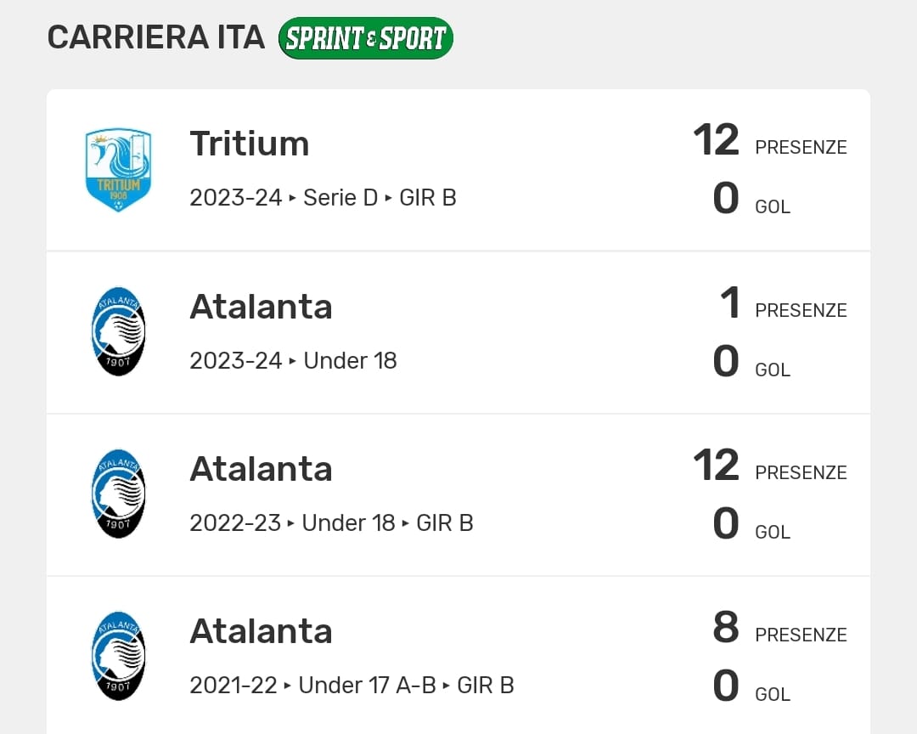The image size is (917, 734).
Task: Select the "2023-24 ▸ Under 18" season subtitle
Action: [293, 360]
